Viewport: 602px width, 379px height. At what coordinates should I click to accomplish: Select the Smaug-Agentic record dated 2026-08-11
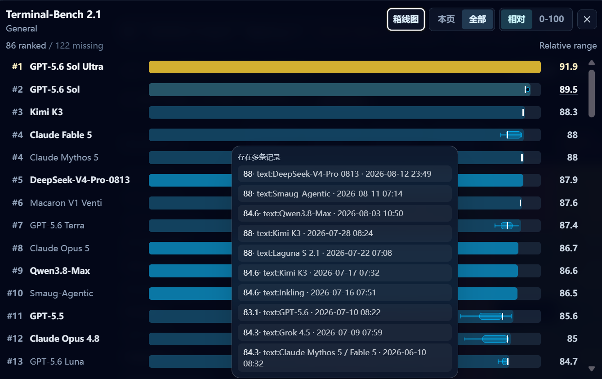(344, 194)
